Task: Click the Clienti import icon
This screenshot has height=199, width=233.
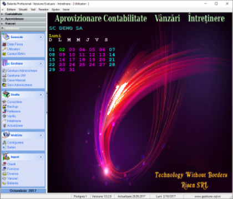Action: 4,164
